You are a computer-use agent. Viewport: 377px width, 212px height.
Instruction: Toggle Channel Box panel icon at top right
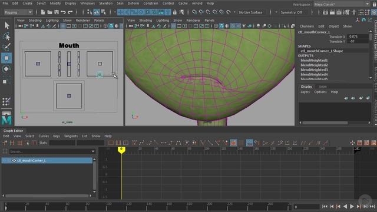[x=374, y=12]
